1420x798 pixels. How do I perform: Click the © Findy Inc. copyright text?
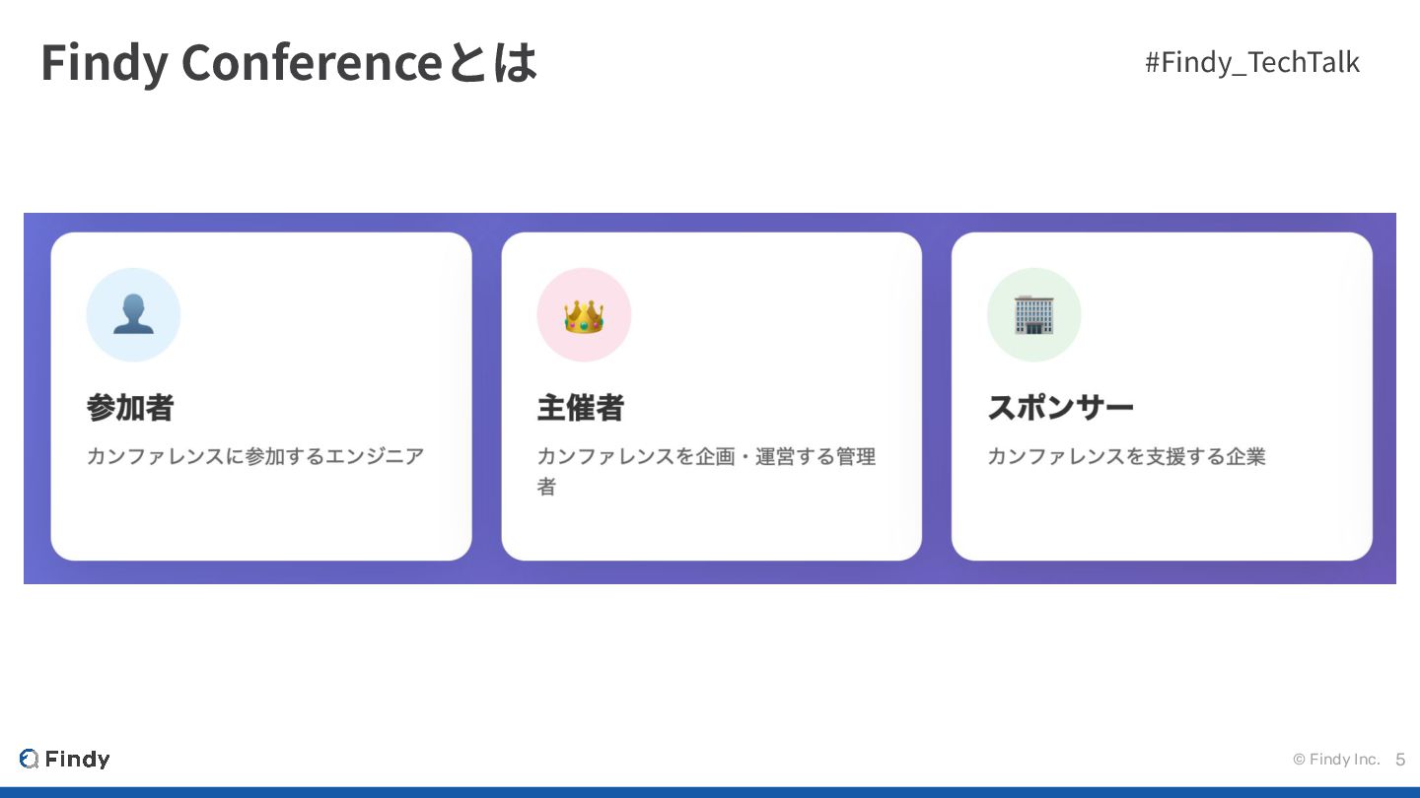1336,760
